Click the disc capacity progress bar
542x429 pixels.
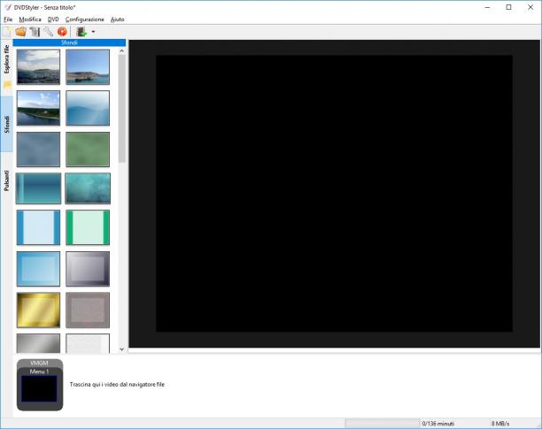[x=383, y=423]
